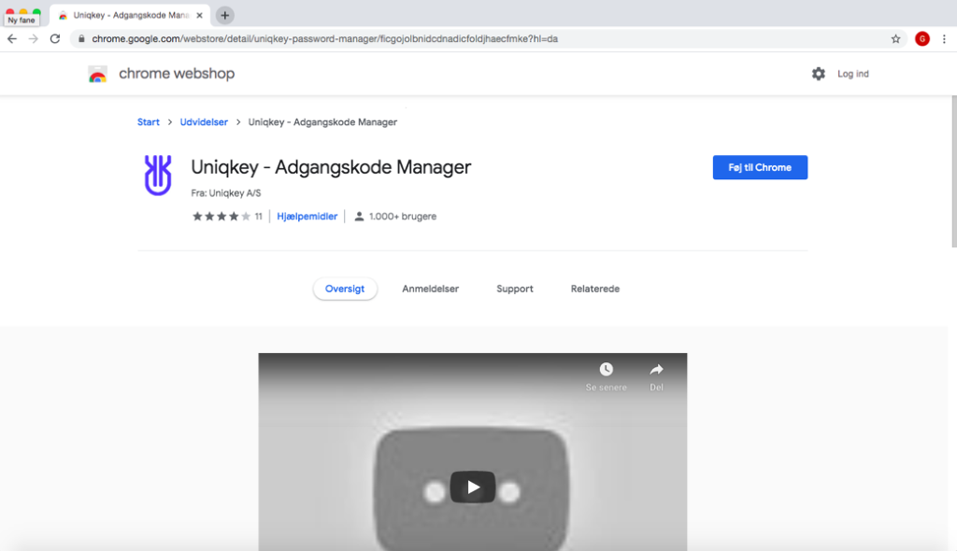Click the page vertical scrollbar
The image size is (957, 551).
(954, 172)
